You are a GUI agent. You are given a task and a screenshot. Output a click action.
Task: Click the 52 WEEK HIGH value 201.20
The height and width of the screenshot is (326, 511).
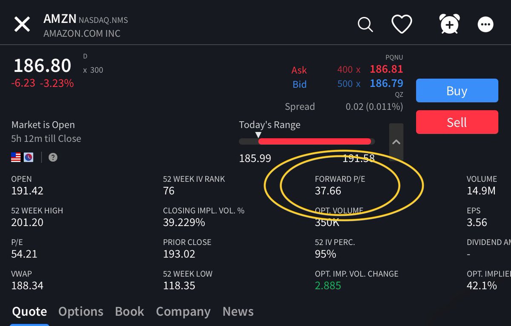27,222
